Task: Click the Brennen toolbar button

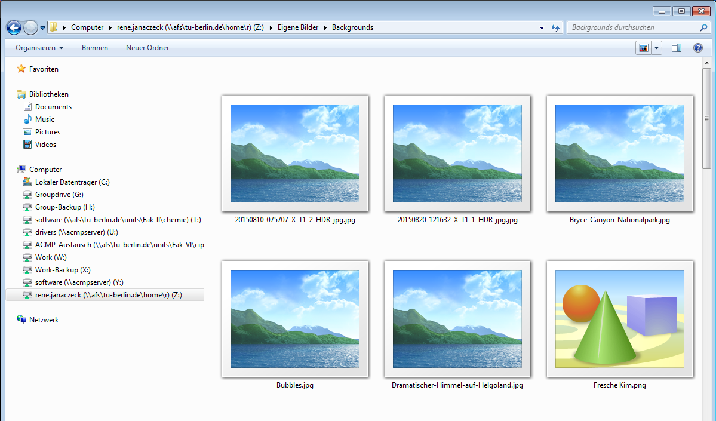Action: [95, 48]
